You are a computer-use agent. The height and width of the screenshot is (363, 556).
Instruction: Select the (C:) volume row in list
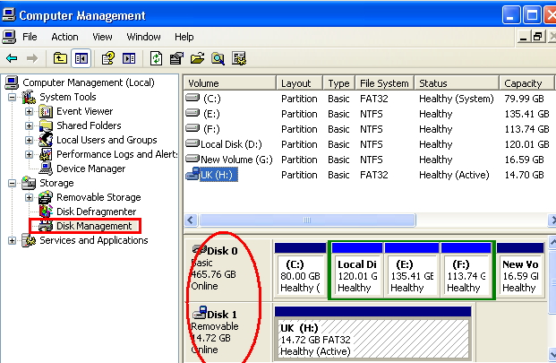coord(369,99)
